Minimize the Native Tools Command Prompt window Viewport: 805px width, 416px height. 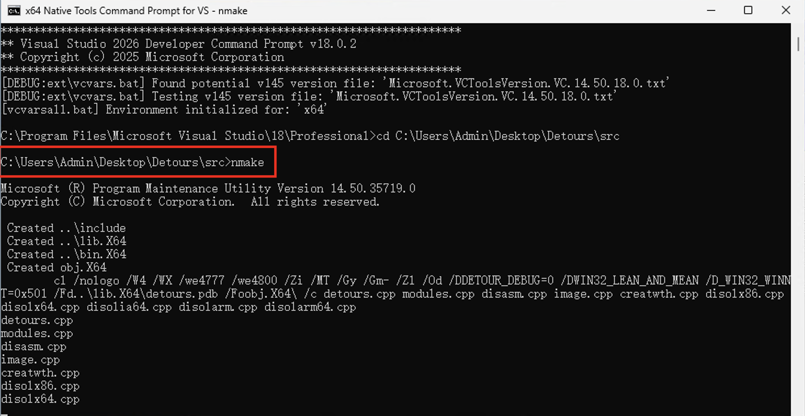711,11
